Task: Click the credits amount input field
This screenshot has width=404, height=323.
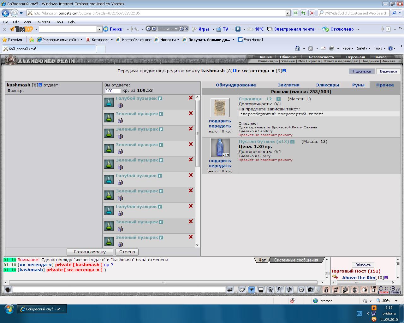Action: [x=113, y=91]
